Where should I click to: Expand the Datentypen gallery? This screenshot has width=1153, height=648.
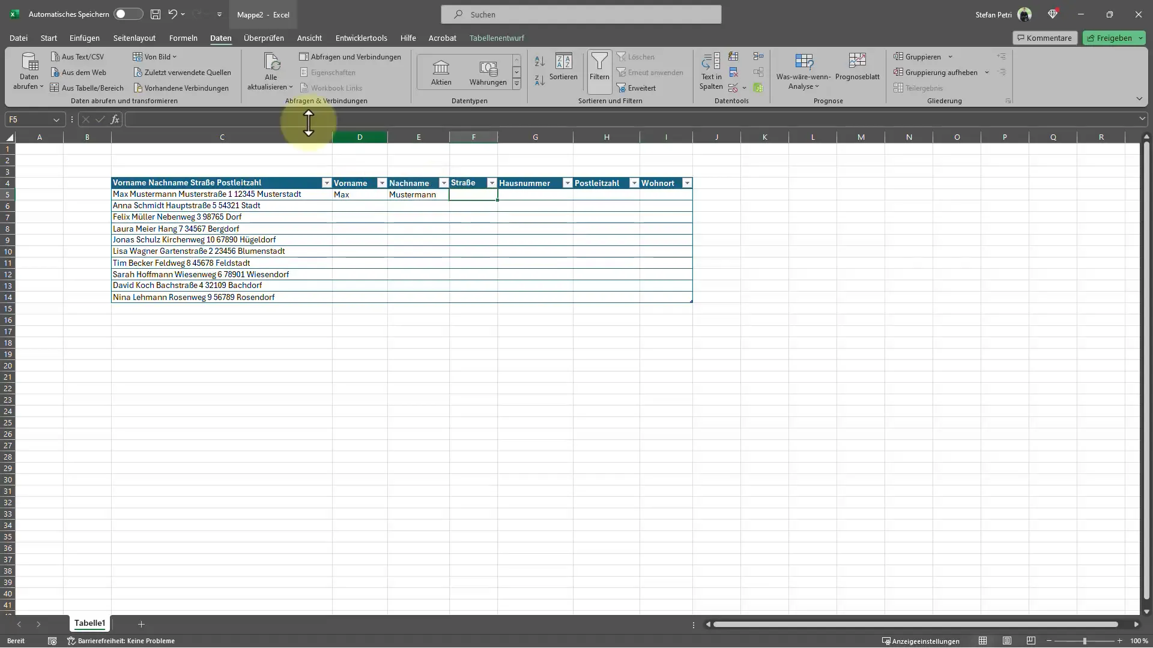click(516, 84)
